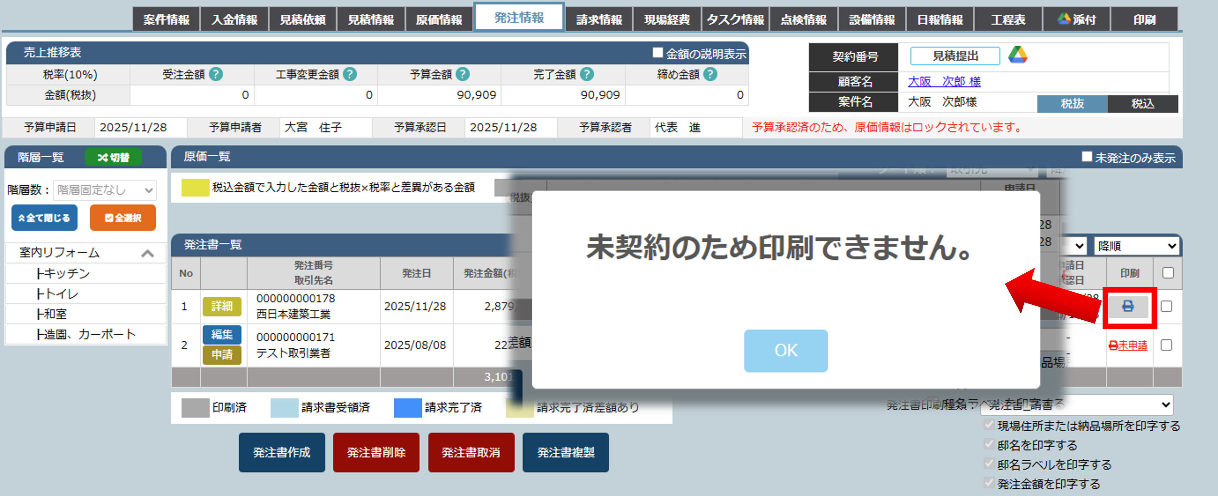This screenshot has height=496, width=1218.
Task: Click the green 切替 shuffle button
Action: pyautogui.click(x=113, y=157)
